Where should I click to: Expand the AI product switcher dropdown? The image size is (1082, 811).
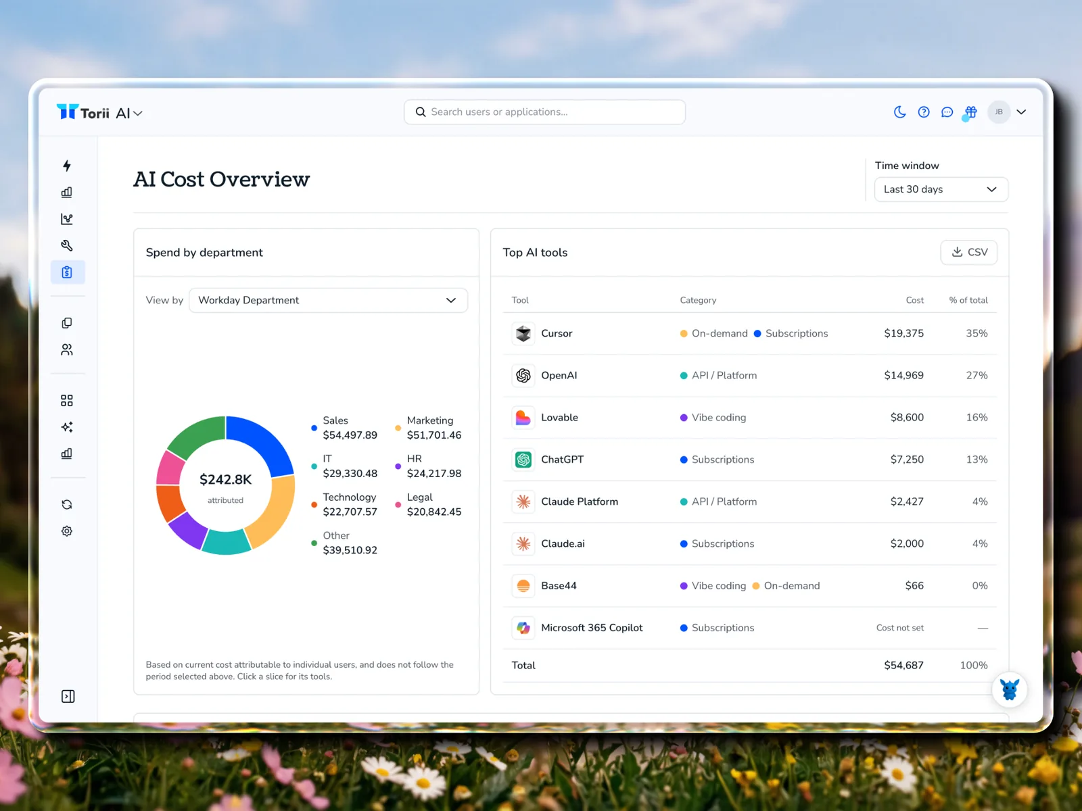coord(129,114)
